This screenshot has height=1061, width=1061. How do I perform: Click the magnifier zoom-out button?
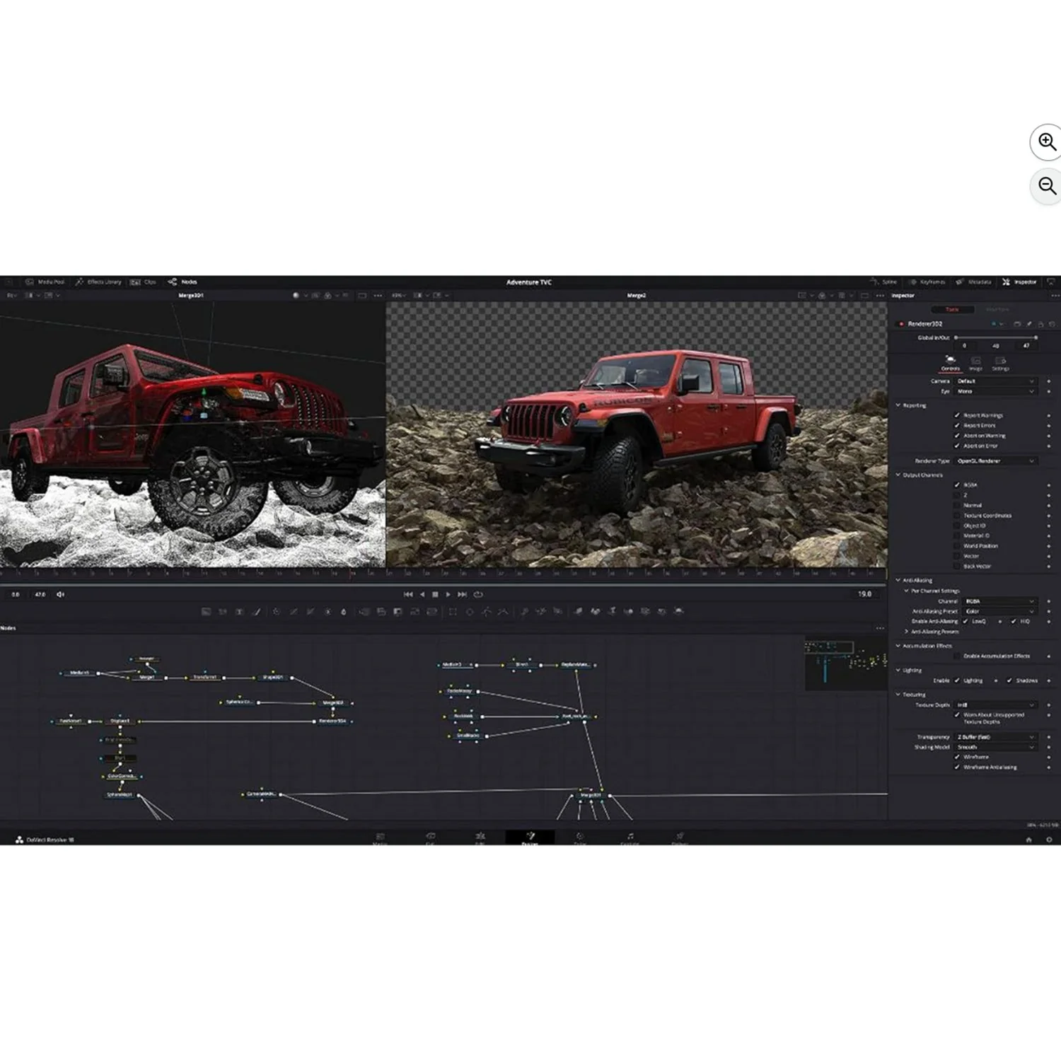[1047, 187]
